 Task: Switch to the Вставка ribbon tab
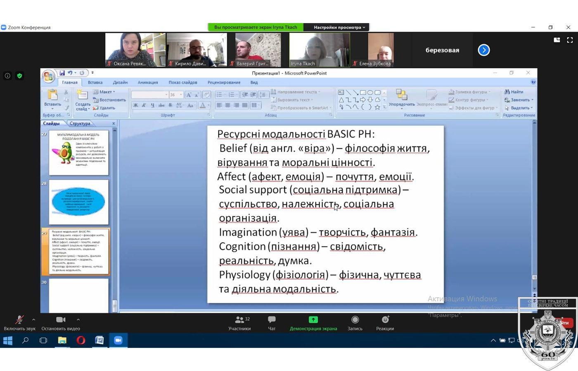click(95, 82)
